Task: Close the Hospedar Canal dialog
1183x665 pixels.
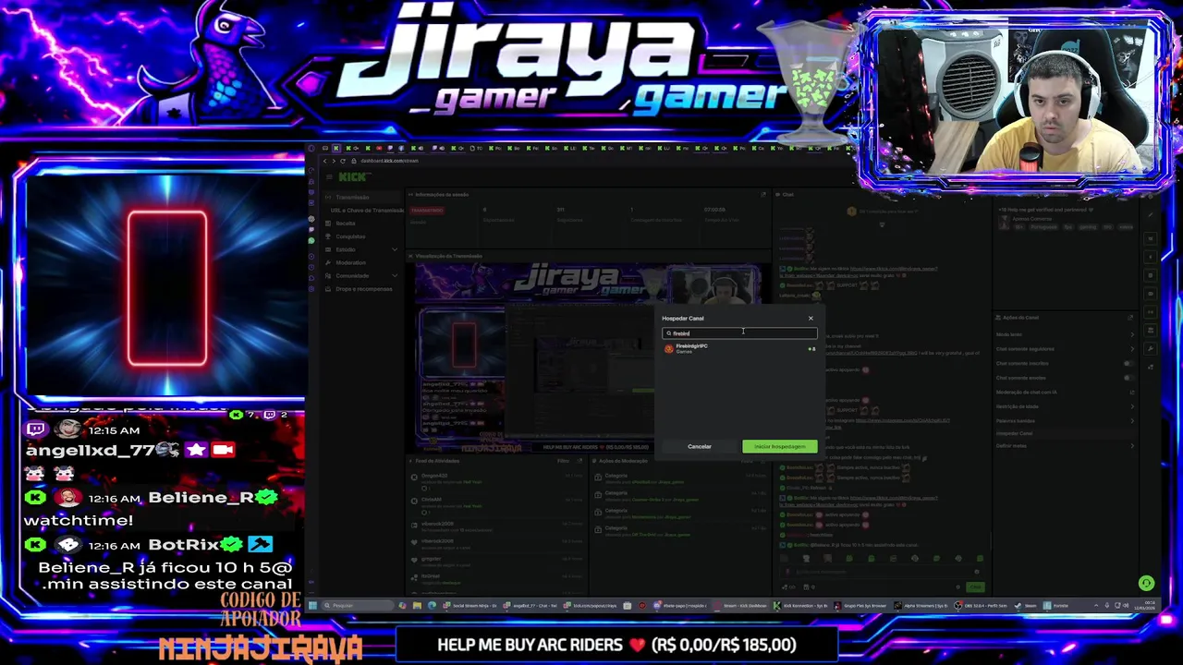Action: pos(811,319)
